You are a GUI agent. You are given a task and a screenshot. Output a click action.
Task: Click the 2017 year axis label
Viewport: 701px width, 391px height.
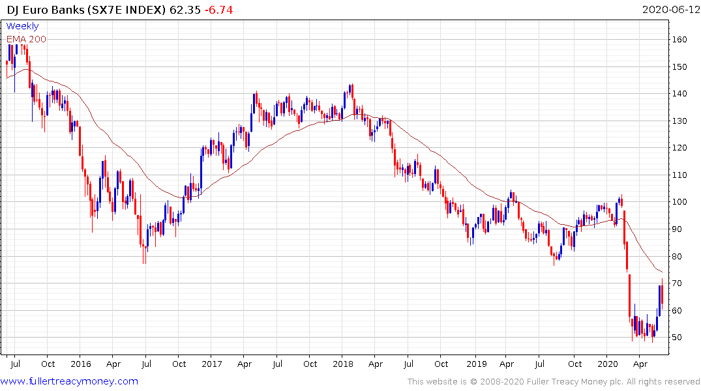pos(212,364)
